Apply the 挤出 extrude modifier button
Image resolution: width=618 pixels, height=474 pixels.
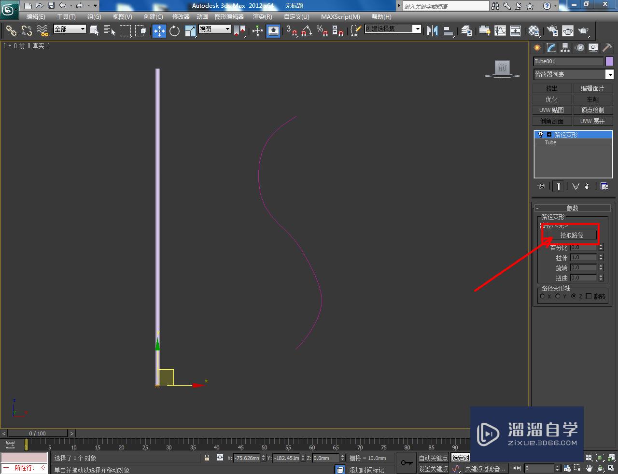552,88
